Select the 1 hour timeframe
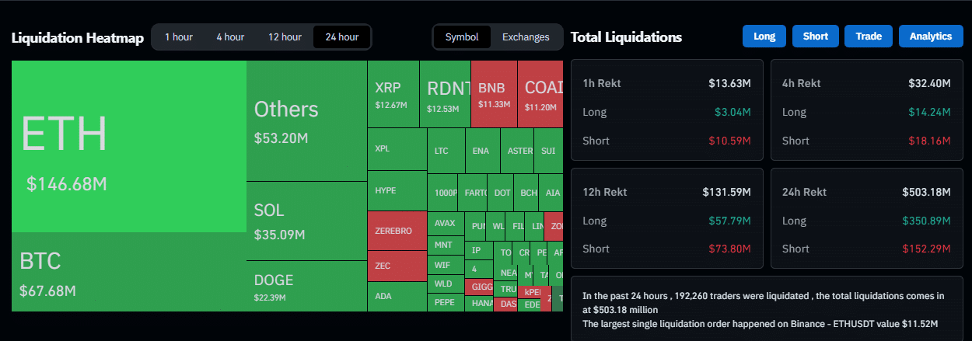This screenshot has width=972, height=341. (178, 37)
